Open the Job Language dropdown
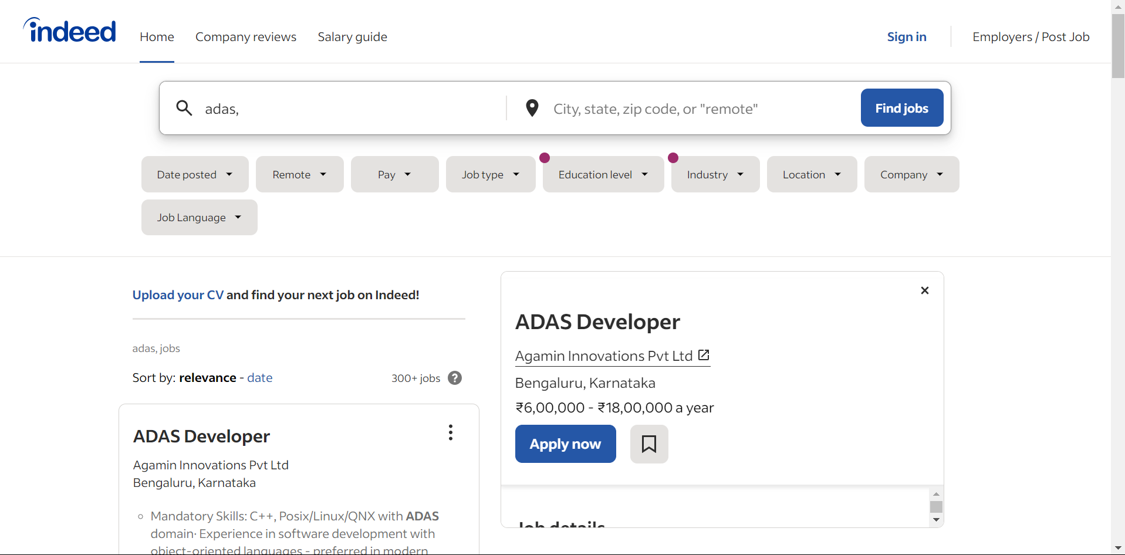Viewport: 1125px width, 555px height. [199, 218]
